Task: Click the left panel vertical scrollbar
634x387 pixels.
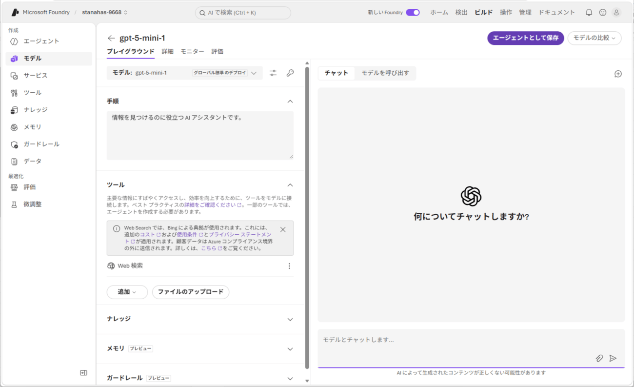Action: 307,218
